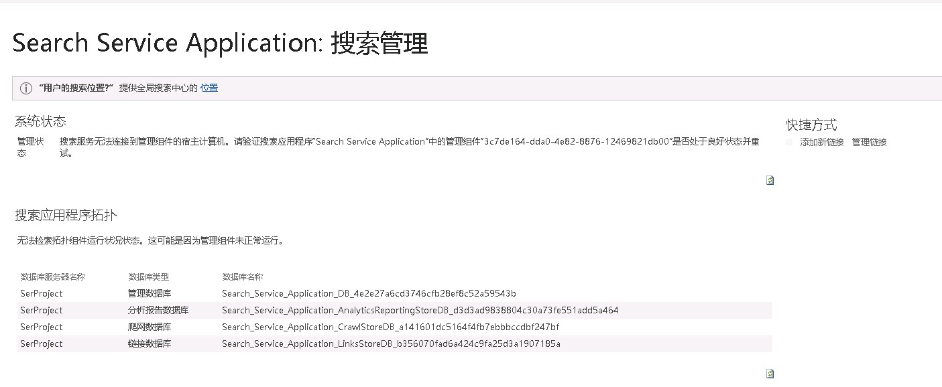Click the 快捷方式 heading
This screenshot has height=387, width=942.
point(811,125)
